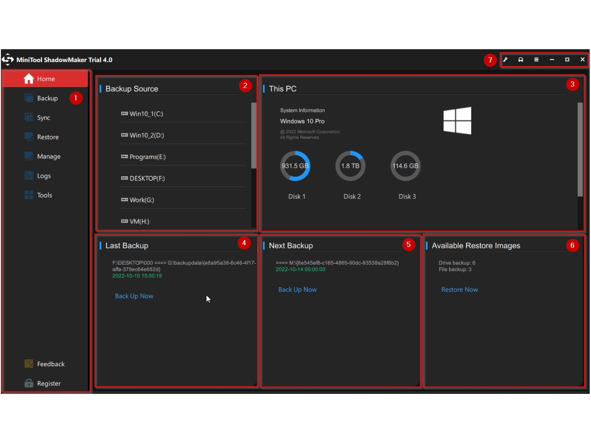Click the "System Information" label

pyautogui.click(x=302, y=110)
